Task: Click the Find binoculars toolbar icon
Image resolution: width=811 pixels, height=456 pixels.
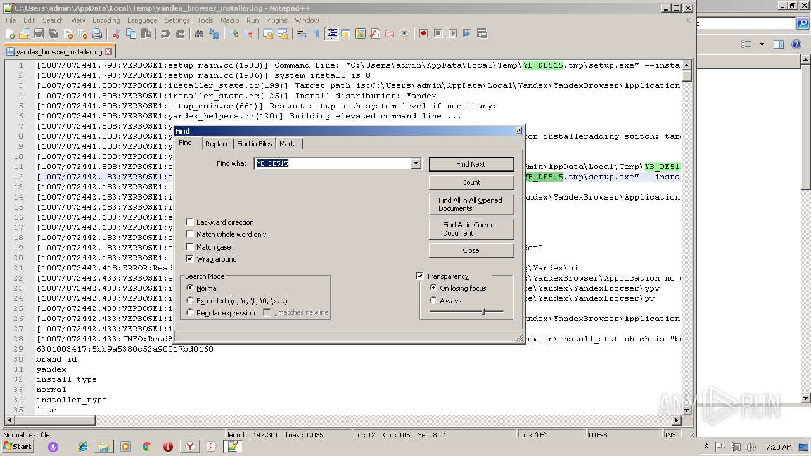Action: tap(200, 34)
